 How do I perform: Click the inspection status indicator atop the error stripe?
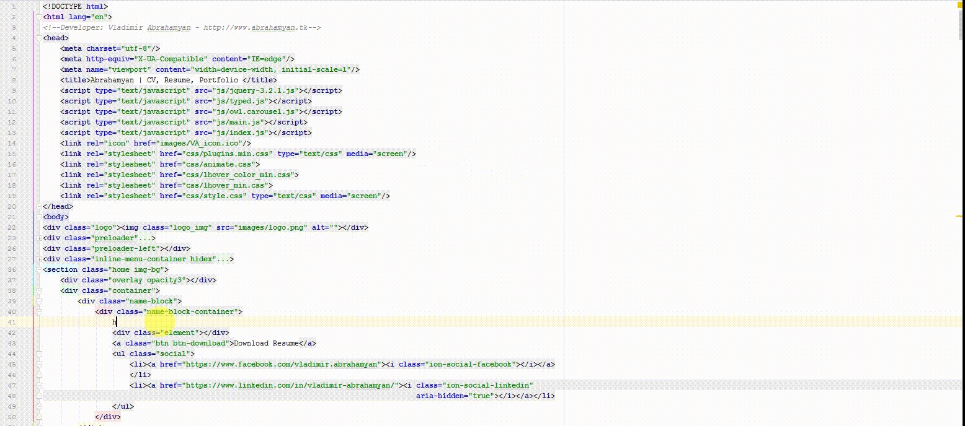(x=959, y=5)
